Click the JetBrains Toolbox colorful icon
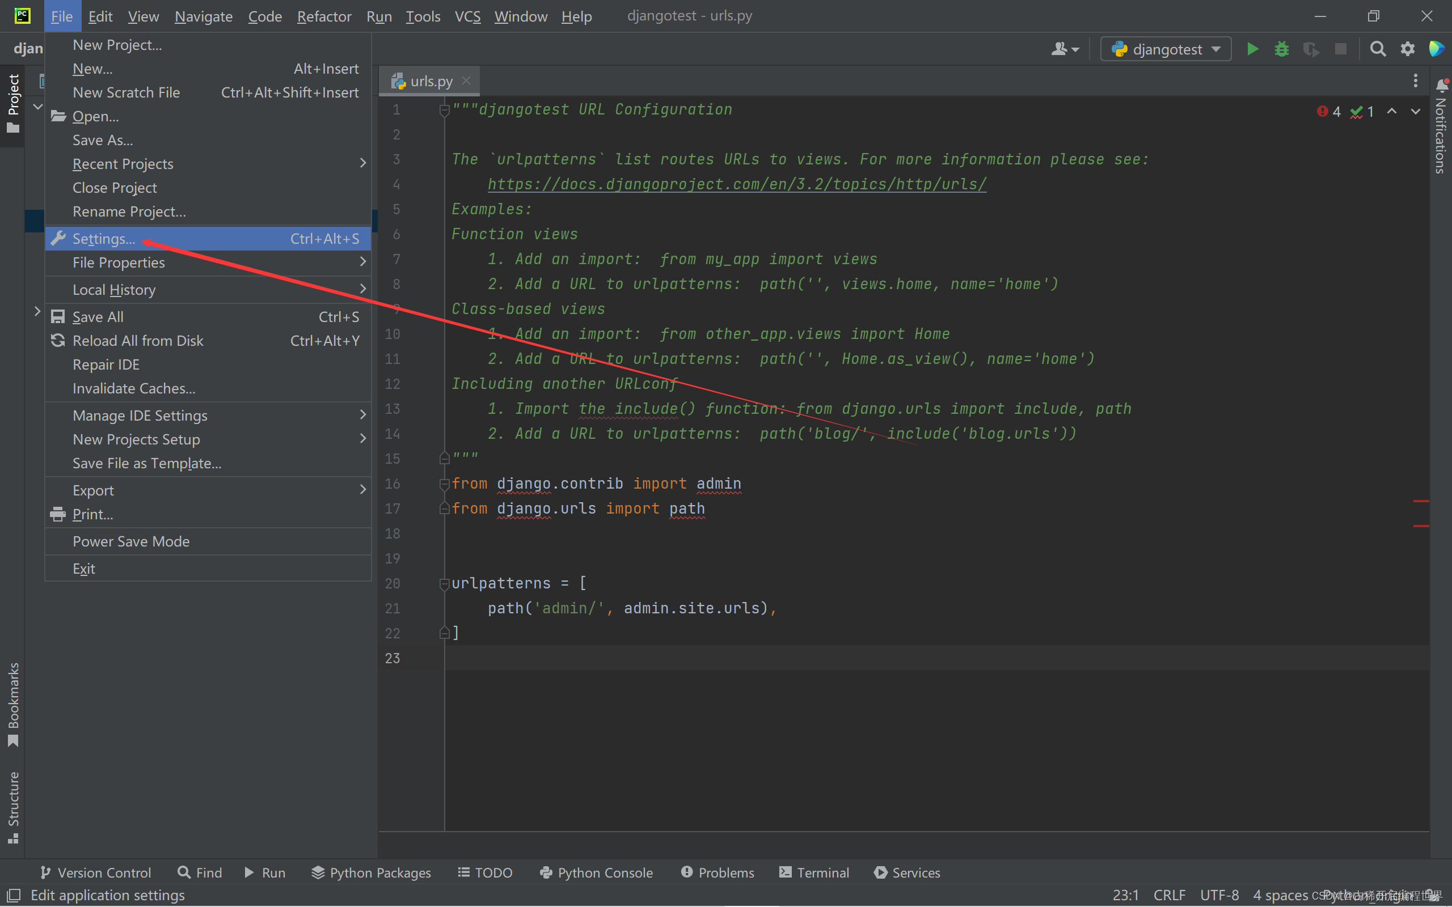This screenshot has width=1452, height=907. coord(1437,49)
